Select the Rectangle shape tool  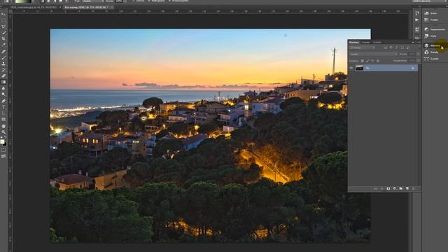click(x=3, y=120)
